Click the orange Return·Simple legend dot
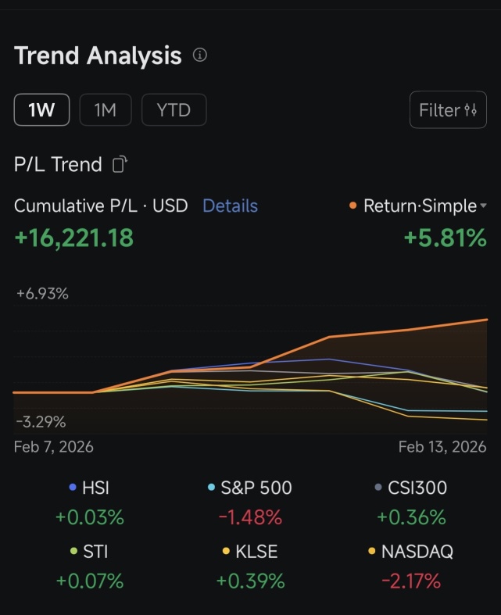Screen dimensions: 501x615 pyautogui.click(x=352, y=206)
